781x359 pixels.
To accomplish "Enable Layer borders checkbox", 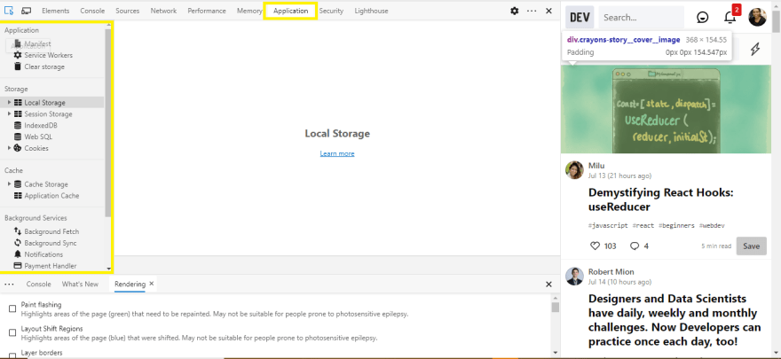I will (12, 355).
